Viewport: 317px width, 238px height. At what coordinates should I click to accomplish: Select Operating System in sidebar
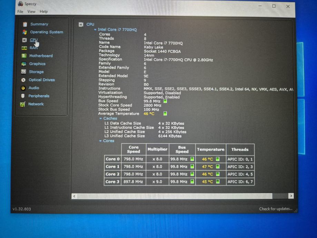[x=47, y=32]
